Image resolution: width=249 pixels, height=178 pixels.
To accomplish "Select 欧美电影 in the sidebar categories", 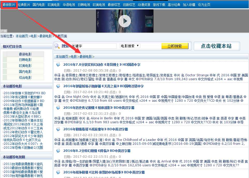I will click(25, 66).
